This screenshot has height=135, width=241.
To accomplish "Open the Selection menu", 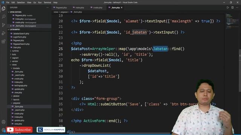I will tap(21, 3).
